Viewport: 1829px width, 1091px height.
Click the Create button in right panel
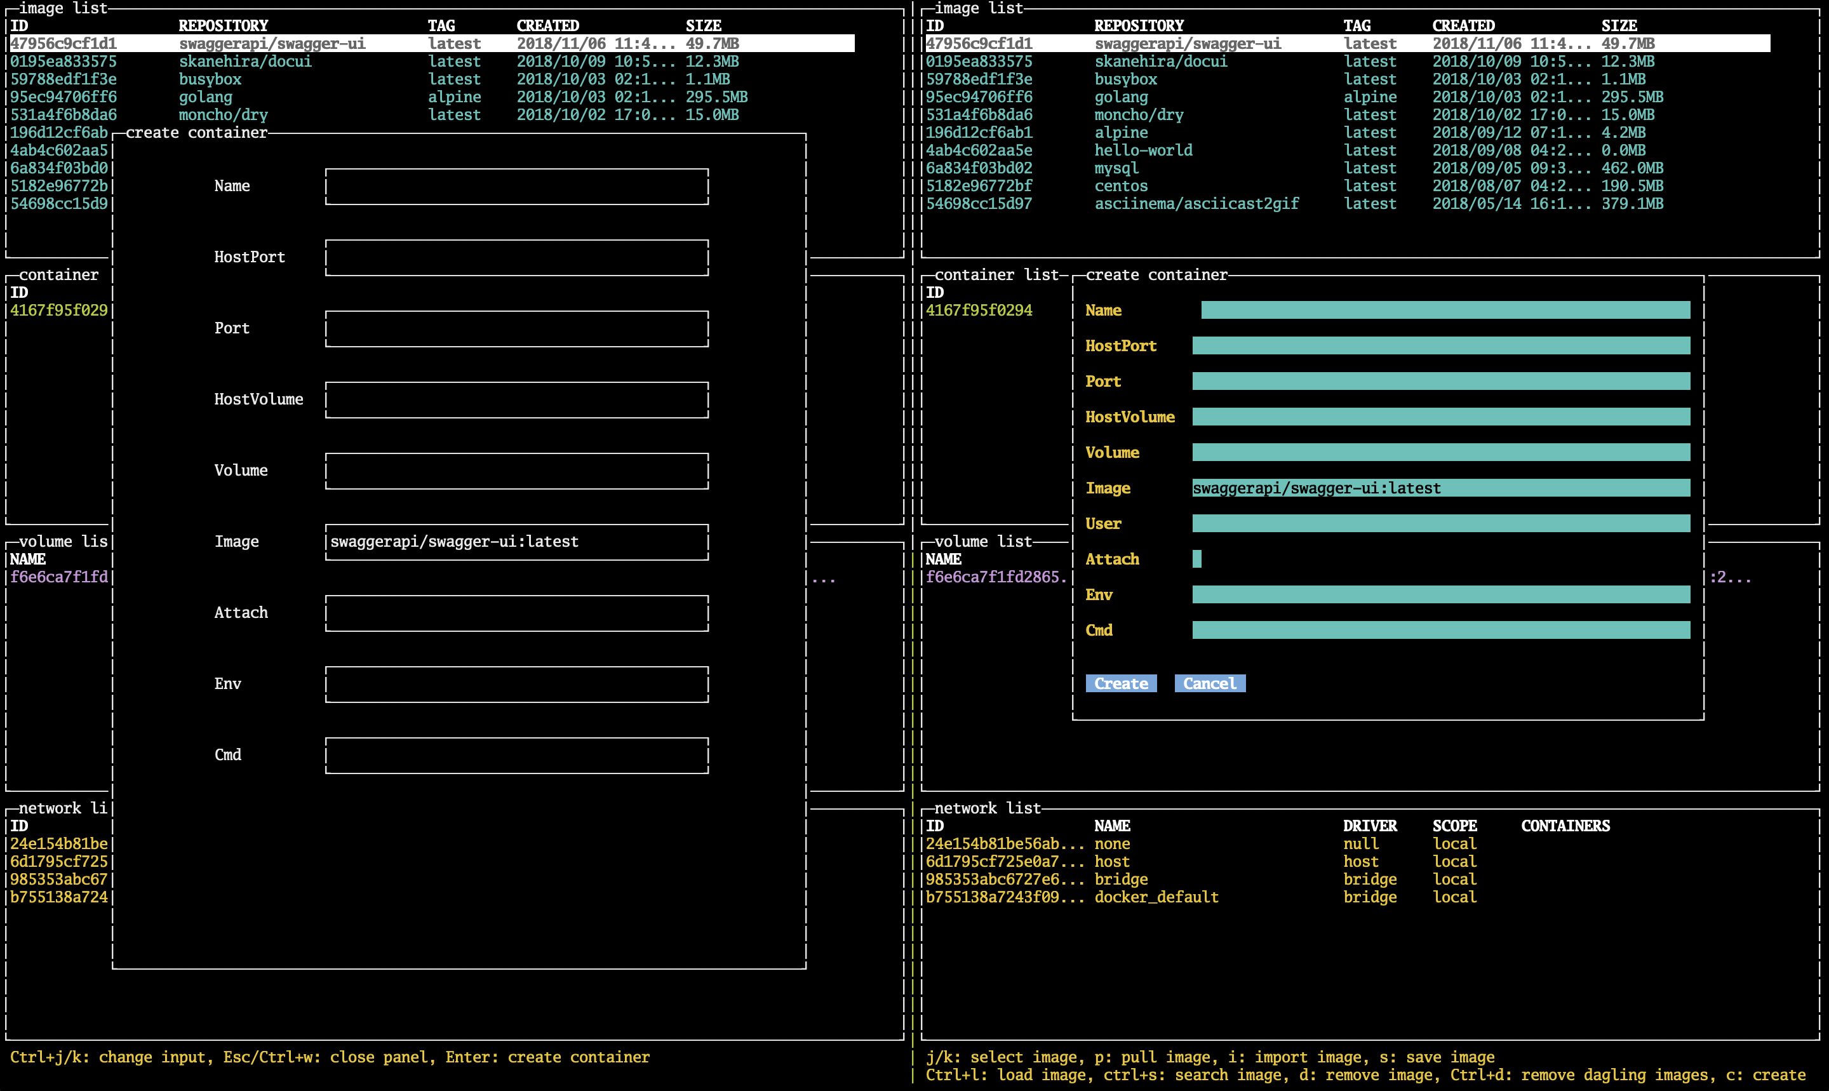click(1120, 683)
